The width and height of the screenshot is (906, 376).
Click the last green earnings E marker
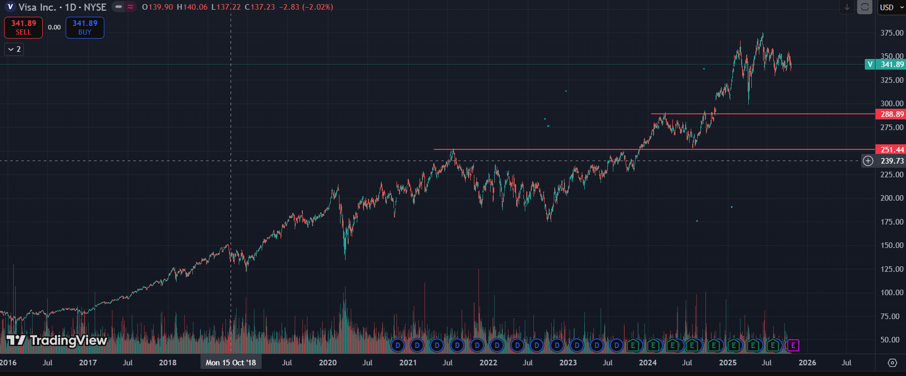773,346
